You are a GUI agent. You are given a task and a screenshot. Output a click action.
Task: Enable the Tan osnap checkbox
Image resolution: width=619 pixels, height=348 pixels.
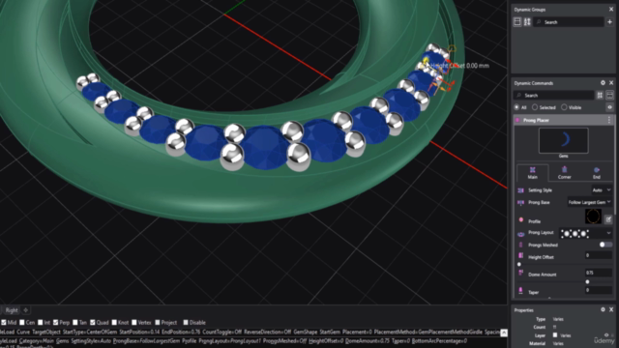click(x=75, y=322)
